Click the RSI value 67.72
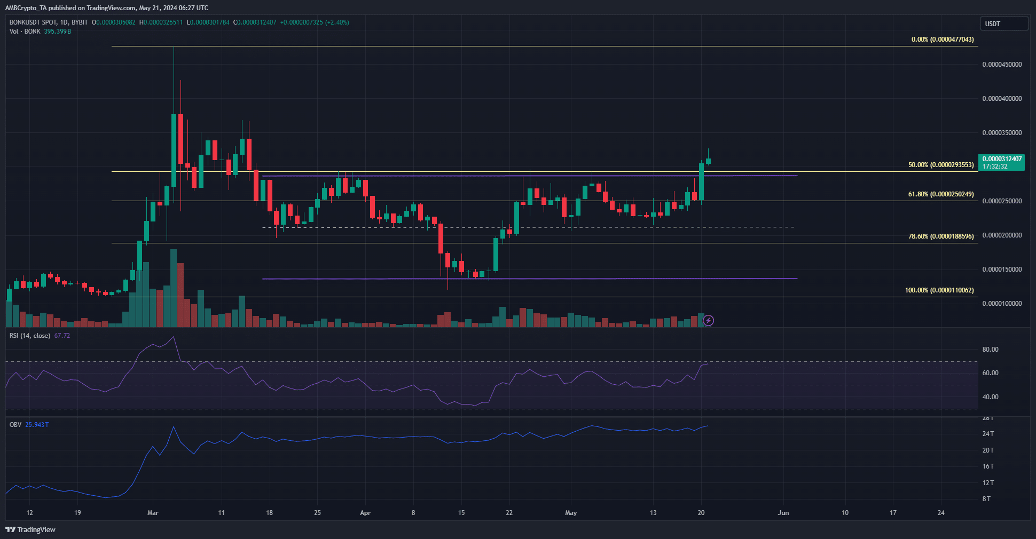This screenshot has width=1036, height=539. (62, 336)
